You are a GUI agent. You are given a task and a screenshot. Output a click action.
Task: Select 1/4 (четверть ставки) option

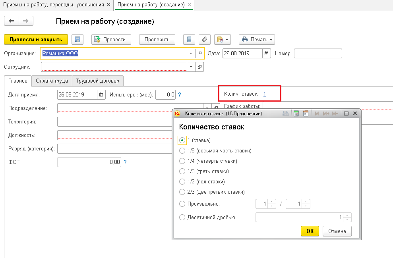click(182, 161)
